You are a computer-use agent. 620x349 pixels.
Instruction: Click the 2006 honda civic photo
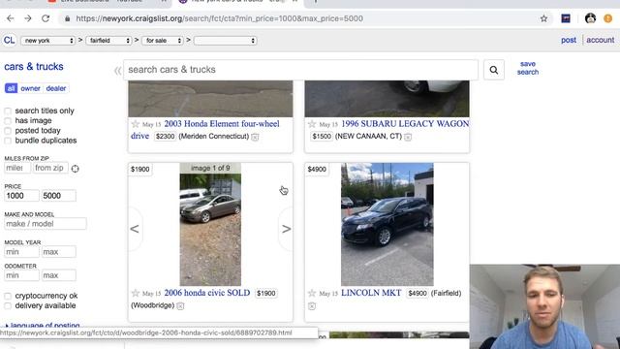click(x=210, y=224)
